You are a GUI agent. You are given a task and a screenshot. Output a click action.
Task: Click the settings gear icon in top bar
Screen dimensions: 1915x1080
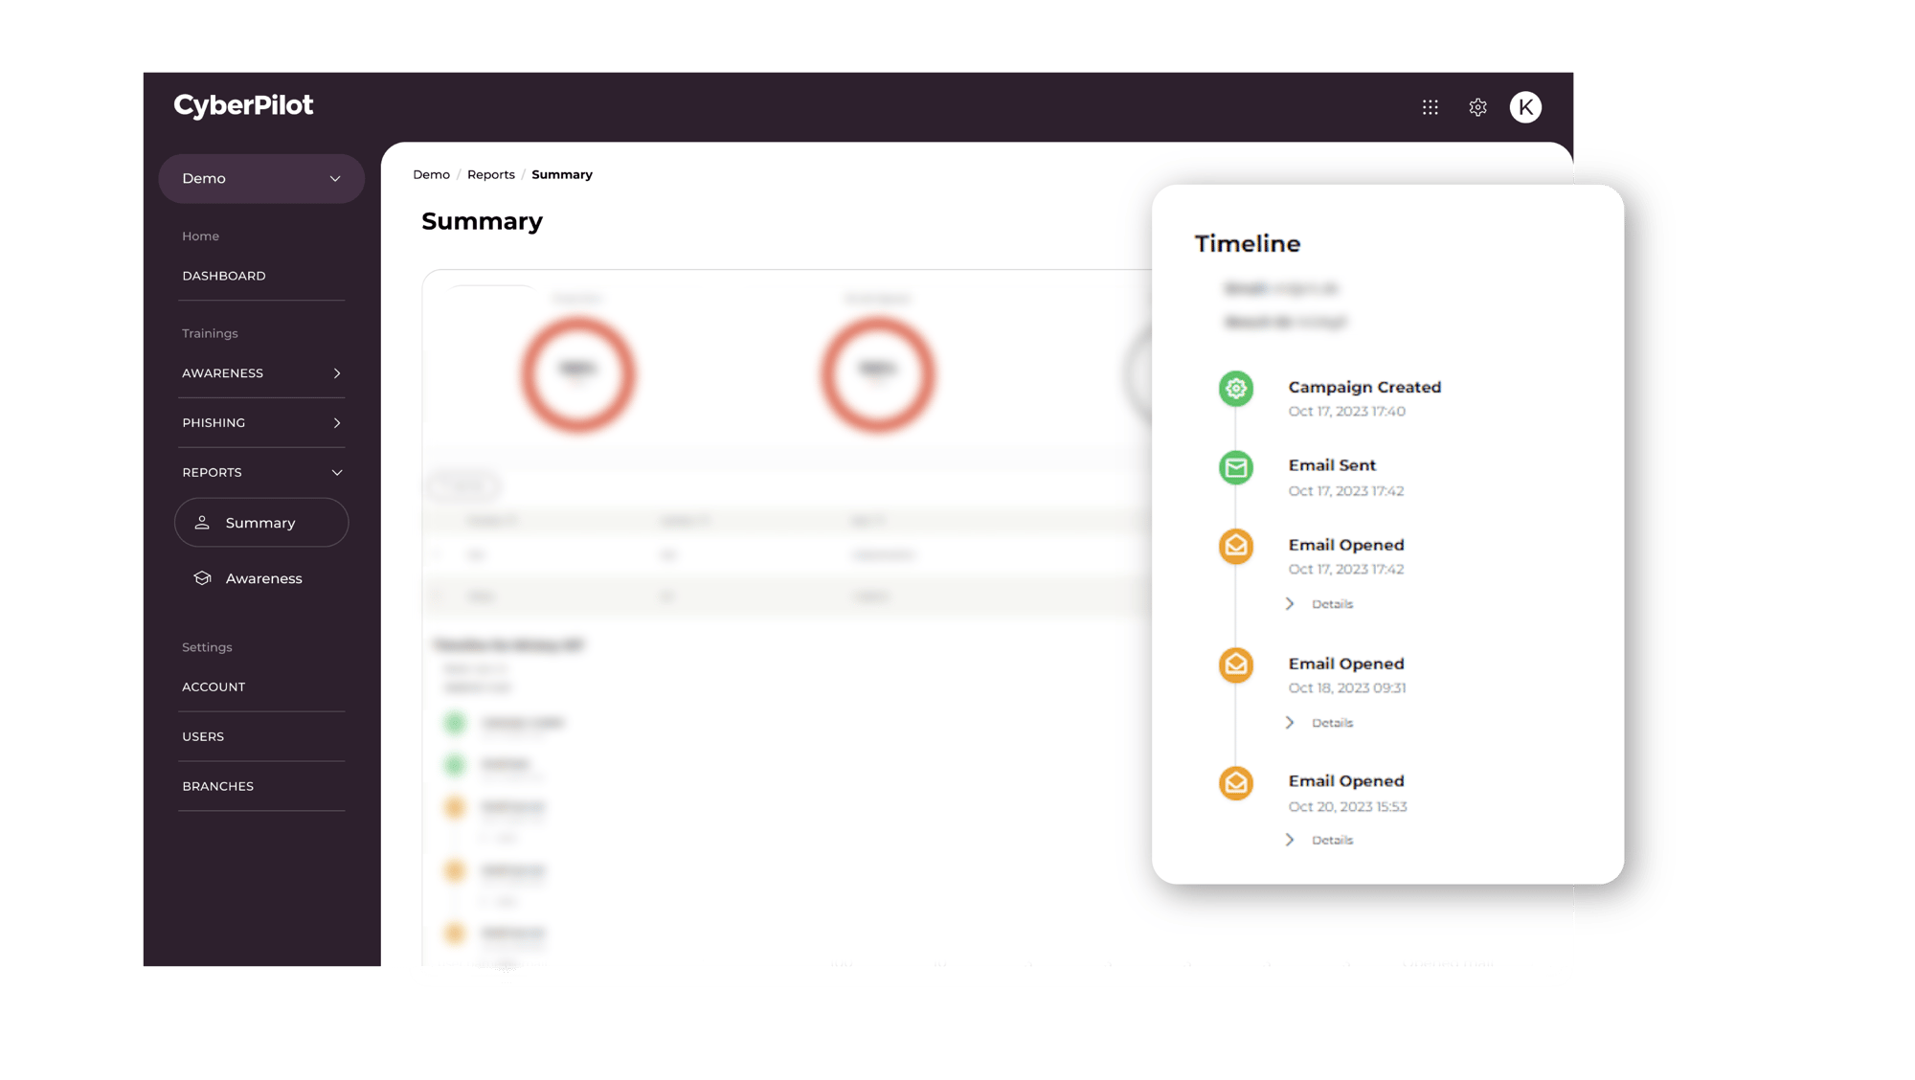(1477, 106)
